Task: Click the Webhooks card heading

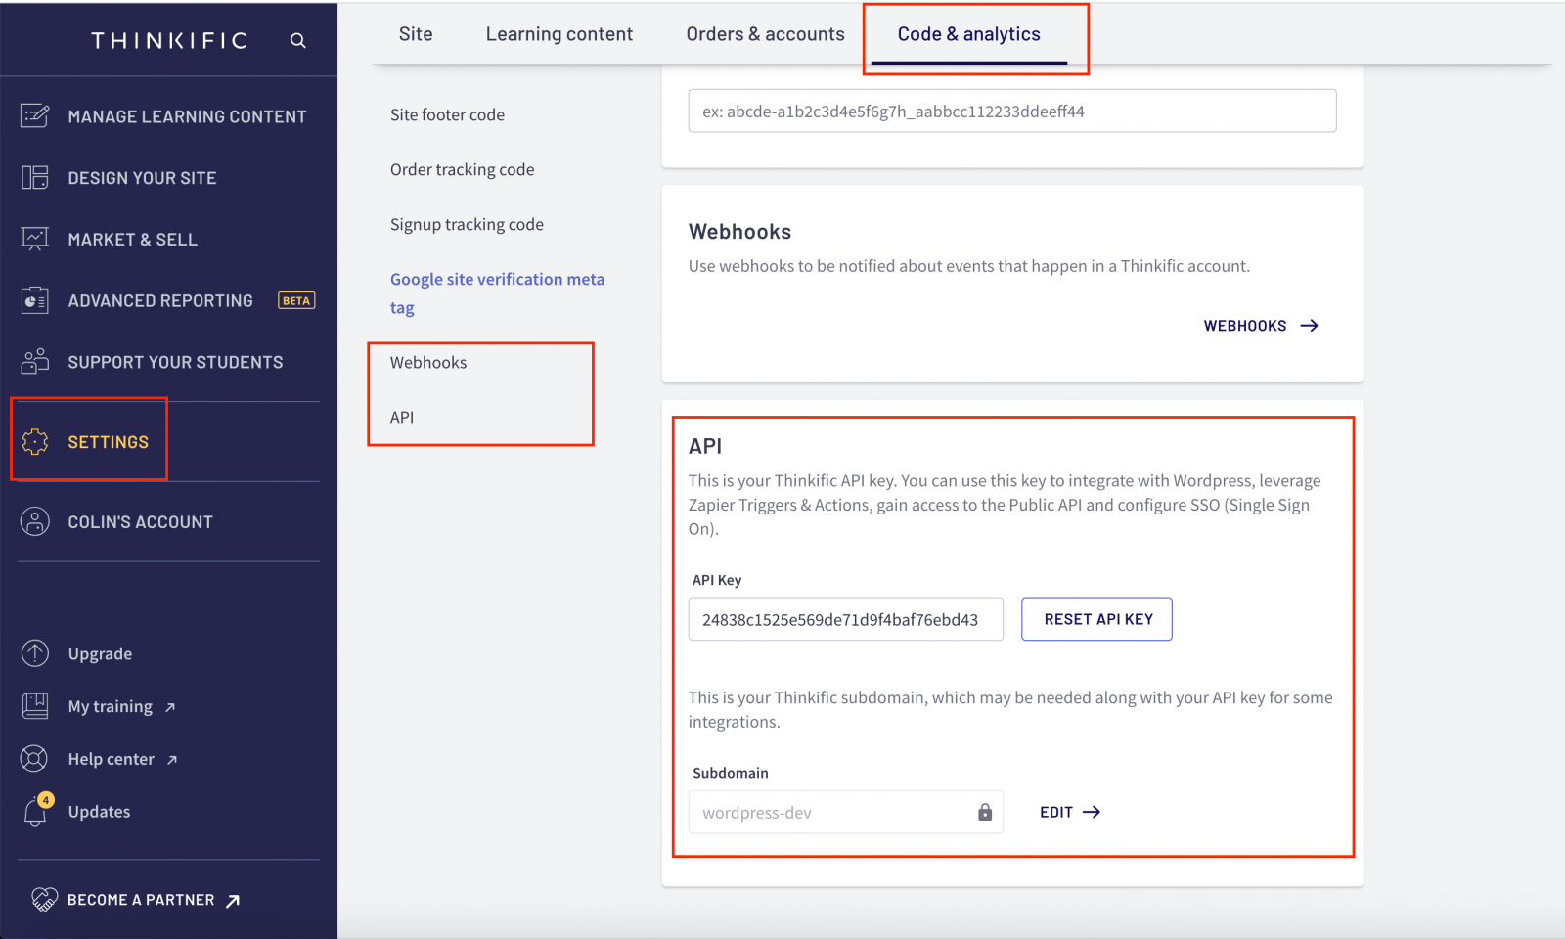Action: click(x=739, y=232)
